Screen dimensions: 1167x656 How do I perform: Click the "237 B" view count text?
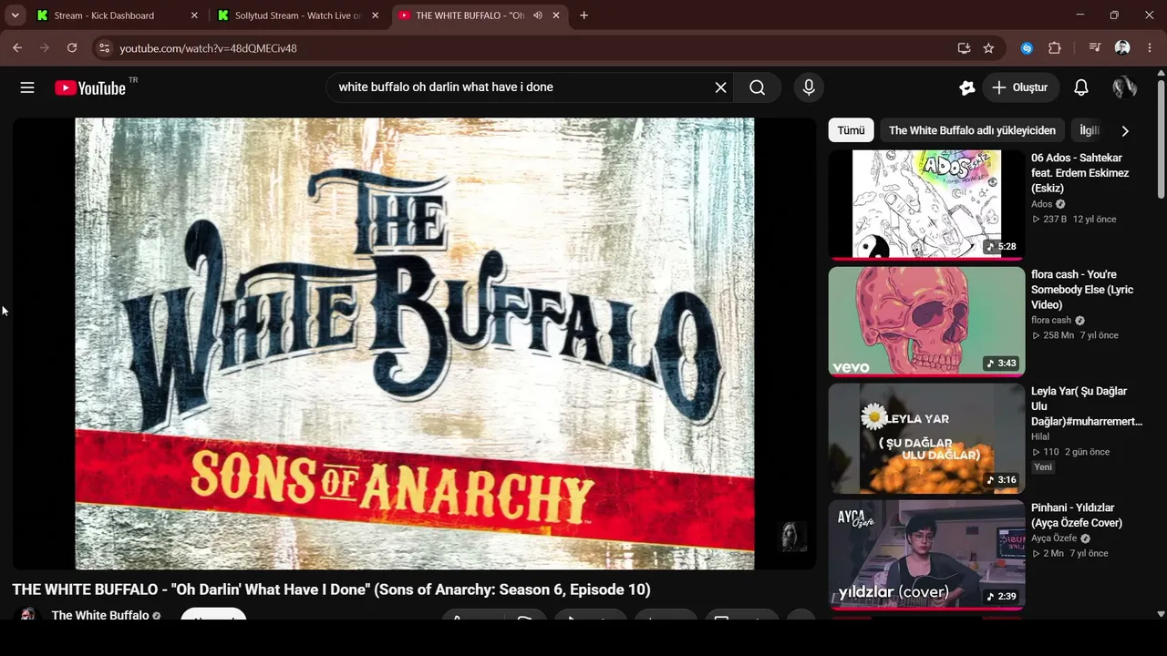tap(1055, 219)
